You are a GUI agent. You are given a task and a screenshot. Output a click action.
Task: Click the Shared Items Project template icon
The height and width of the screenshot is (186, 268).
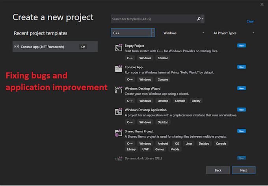[x=119, y=133]
